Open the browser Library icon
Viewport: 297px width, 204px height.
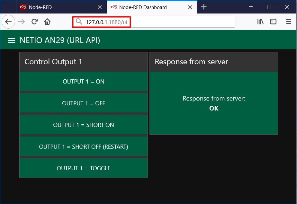point(260,22)
